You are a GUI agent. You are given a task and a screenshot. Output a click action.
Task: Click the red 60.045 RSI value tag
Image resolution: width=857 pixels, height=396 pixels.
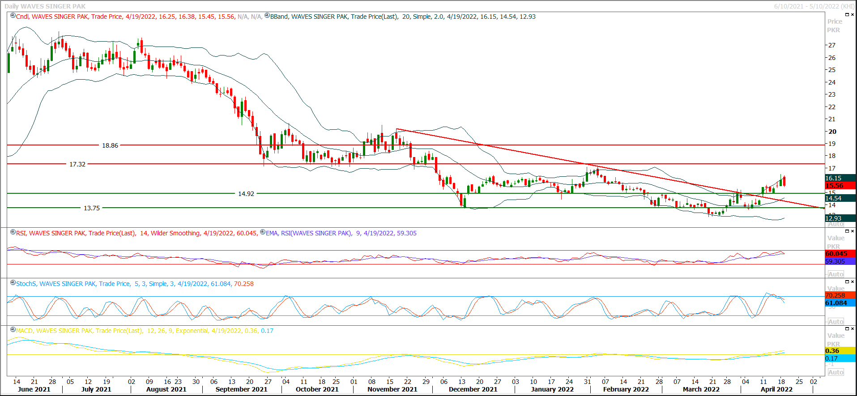coord(840,254)
